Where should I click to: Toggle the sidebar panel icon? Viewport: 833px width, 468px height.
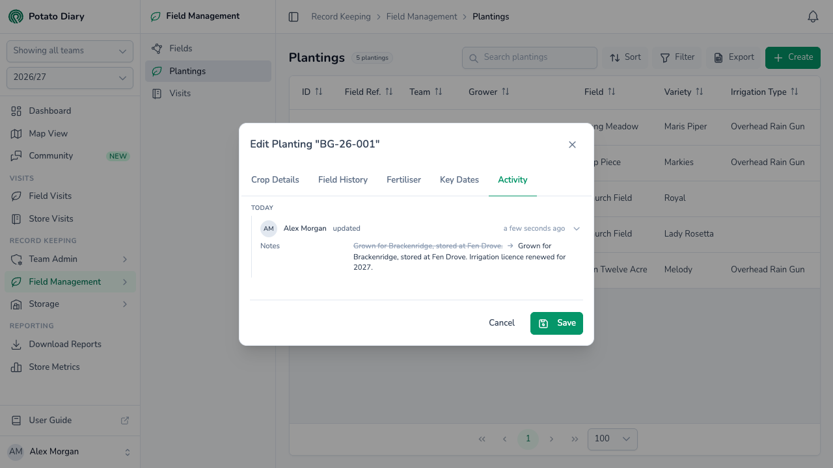pos(294,17)
